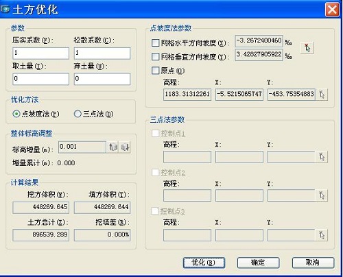Click the elevation decrease down icon
343x277 pixels.
coord(125,147)
